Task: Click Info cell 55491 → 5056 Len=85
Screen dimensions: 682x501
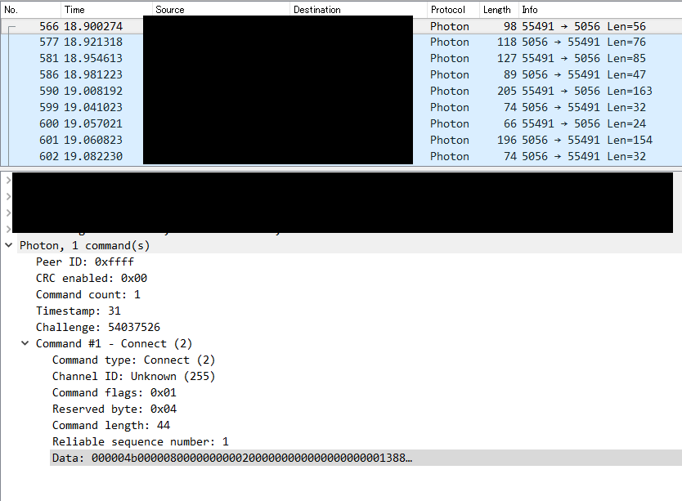Action: (x=584, y=58)
